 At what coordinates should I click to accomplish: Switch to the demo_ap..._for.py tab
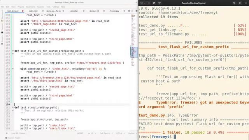[x=53, y=11]
